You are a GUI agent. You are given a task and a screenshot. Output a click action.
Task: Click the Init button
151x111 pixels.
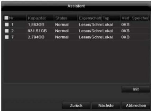(x=136, y=89)
